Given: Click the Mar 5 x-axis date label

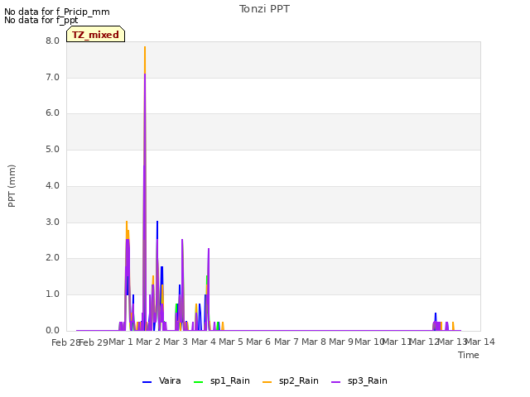Looking at the screenshot, I should tap(231, 342).
